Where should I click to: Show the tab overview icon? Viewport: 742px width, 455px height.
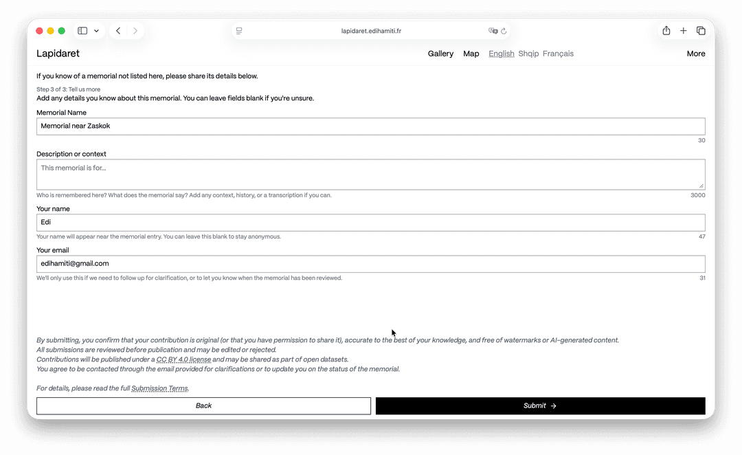[x=701, y=30]
